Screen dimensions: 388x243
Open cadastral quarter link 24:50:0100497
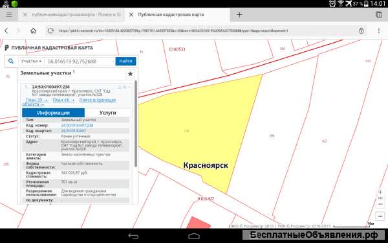74,131
